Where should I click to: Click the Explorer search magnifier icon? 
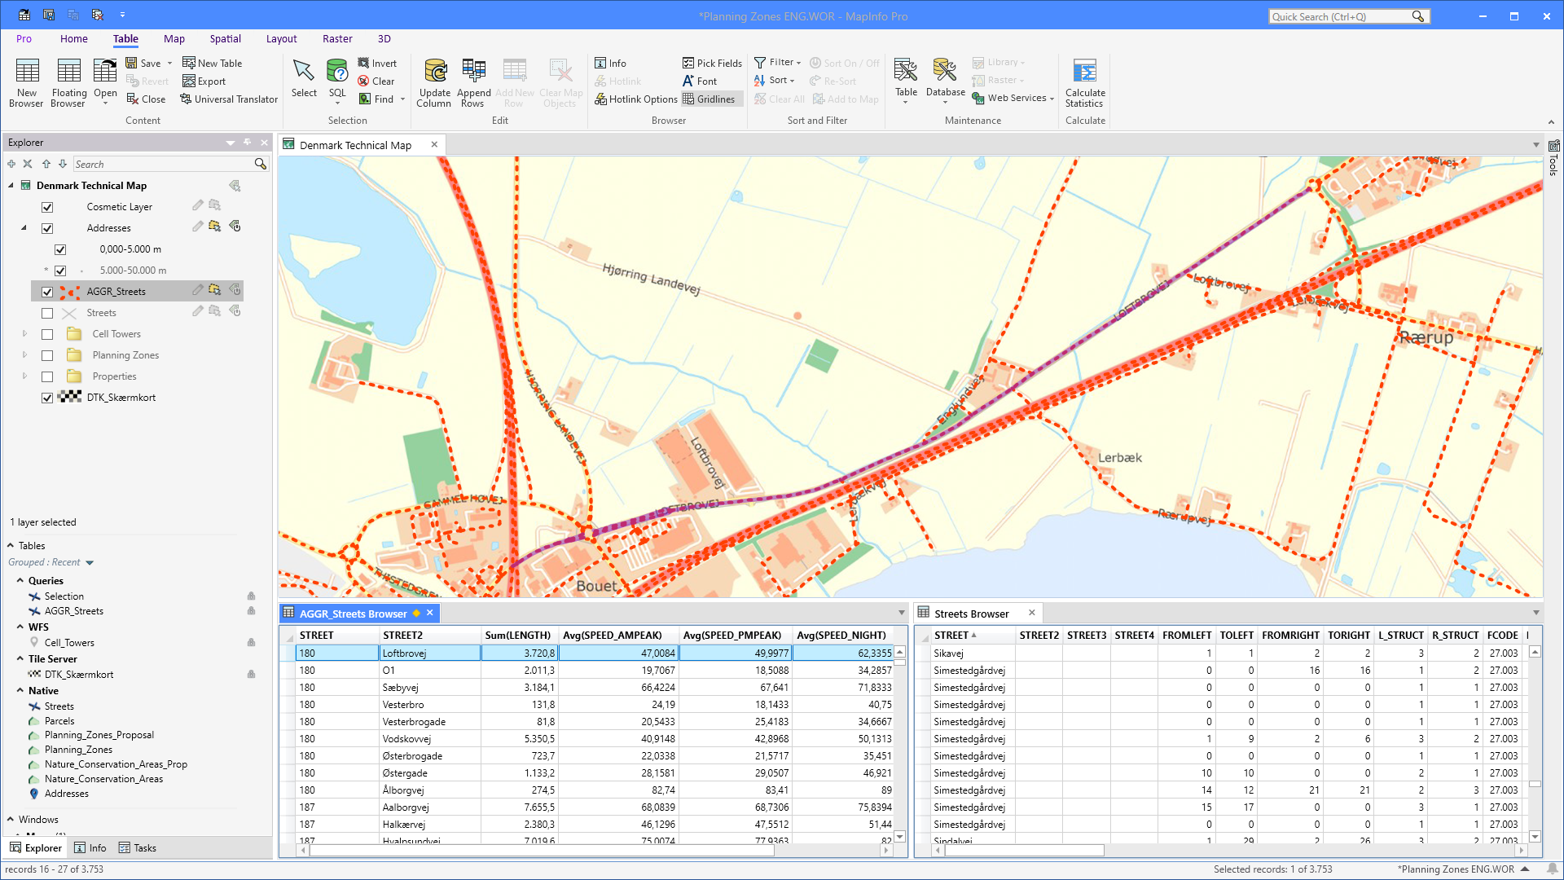click(260, 164)
